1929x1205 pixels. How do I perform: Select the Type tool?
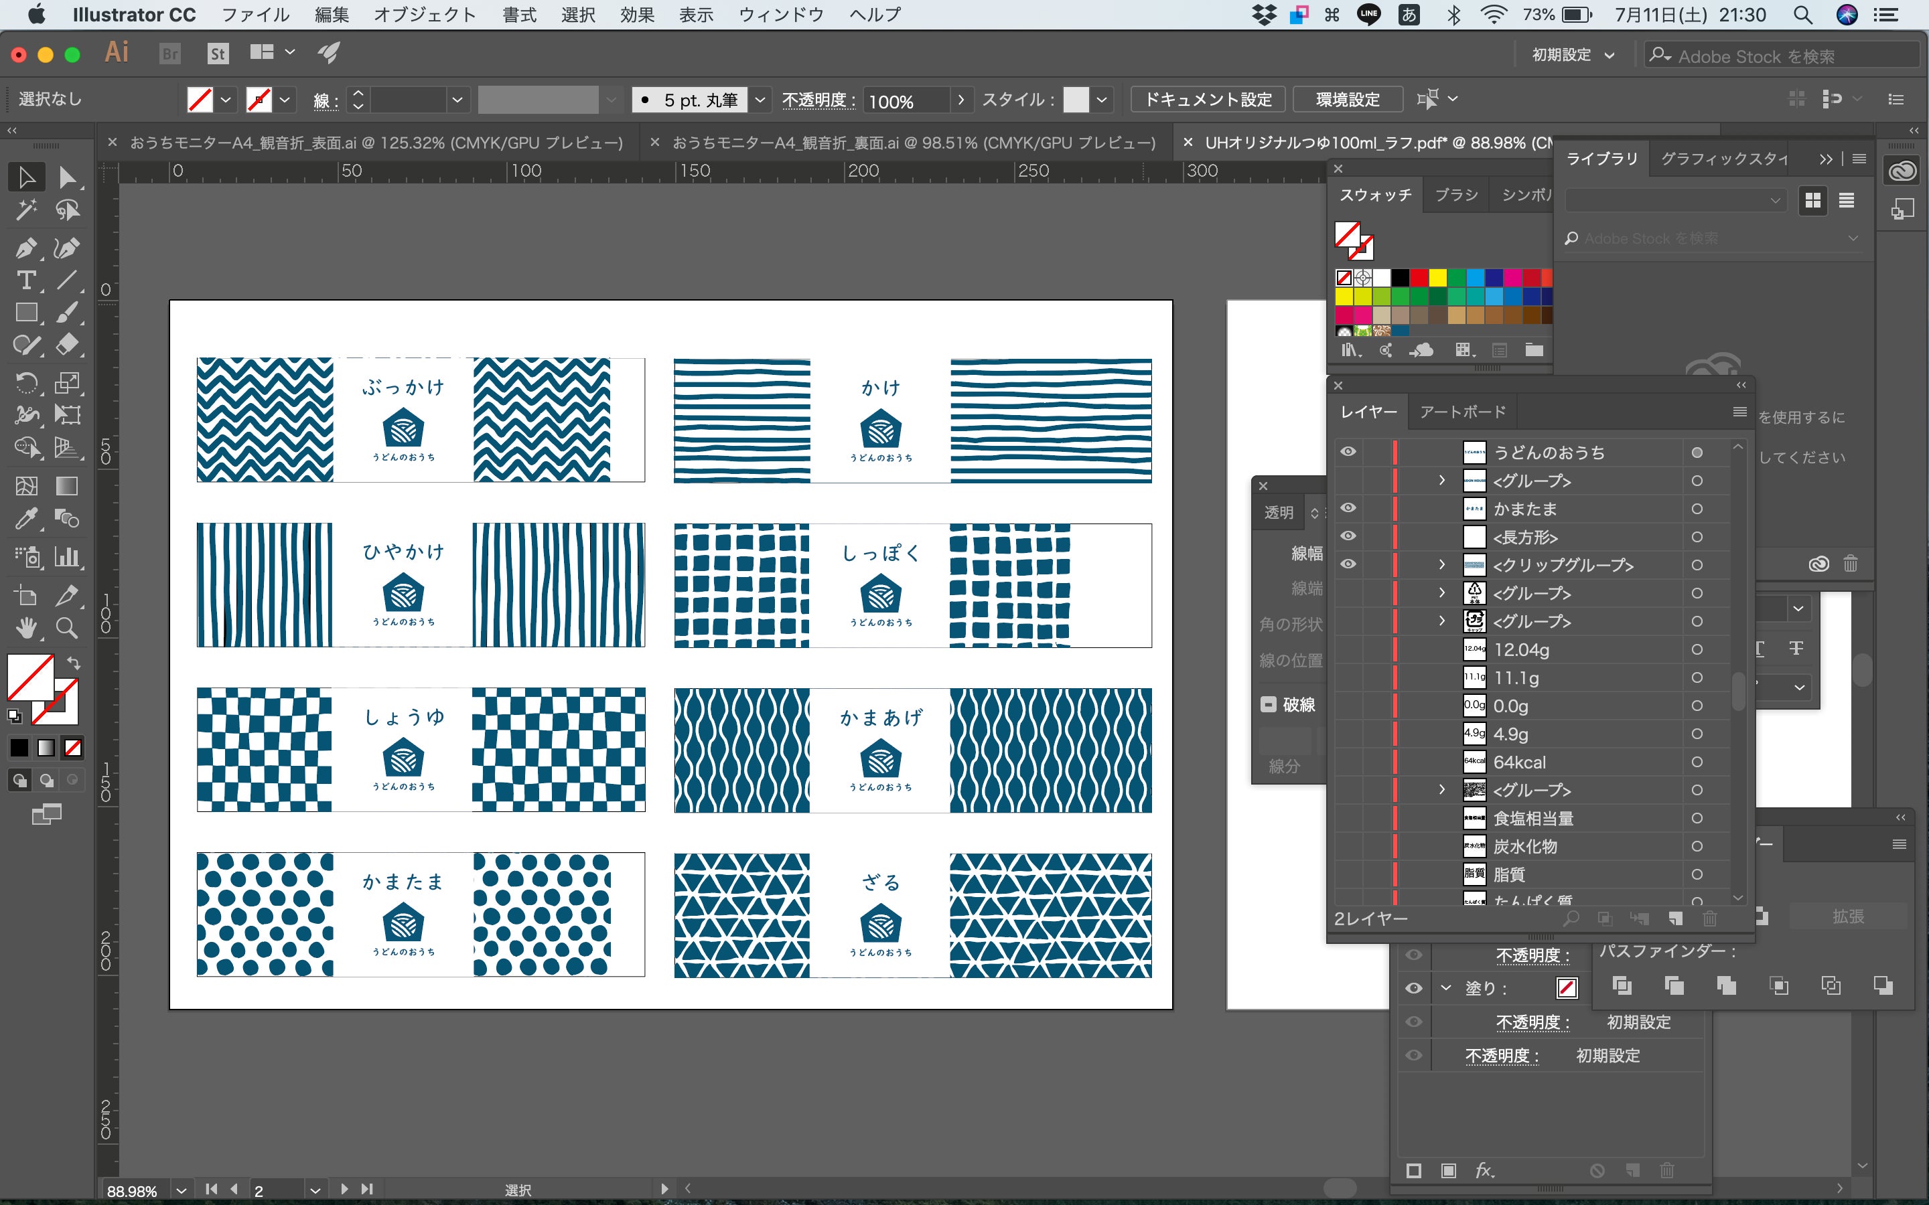[25, 280]
